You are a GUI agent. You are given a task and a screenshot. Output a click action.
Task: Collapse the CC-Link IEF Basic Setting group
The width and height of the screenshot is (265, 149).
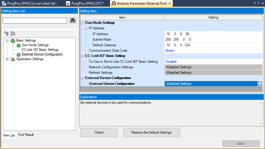(82, 56)
